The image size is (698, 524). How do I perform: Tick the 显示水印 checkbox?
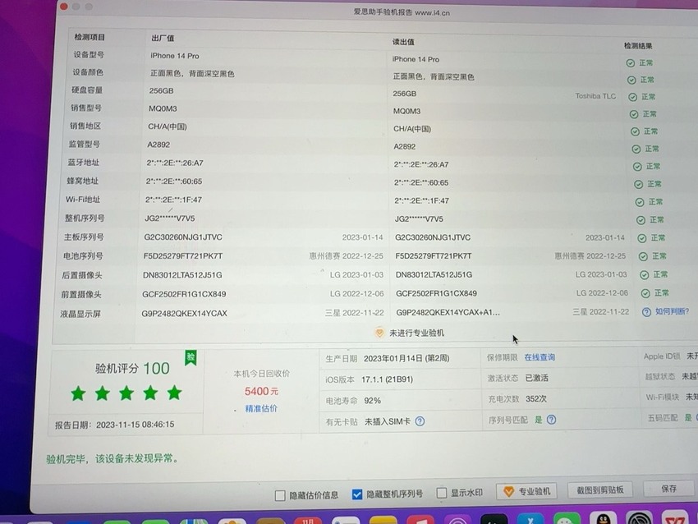(442, 493)
